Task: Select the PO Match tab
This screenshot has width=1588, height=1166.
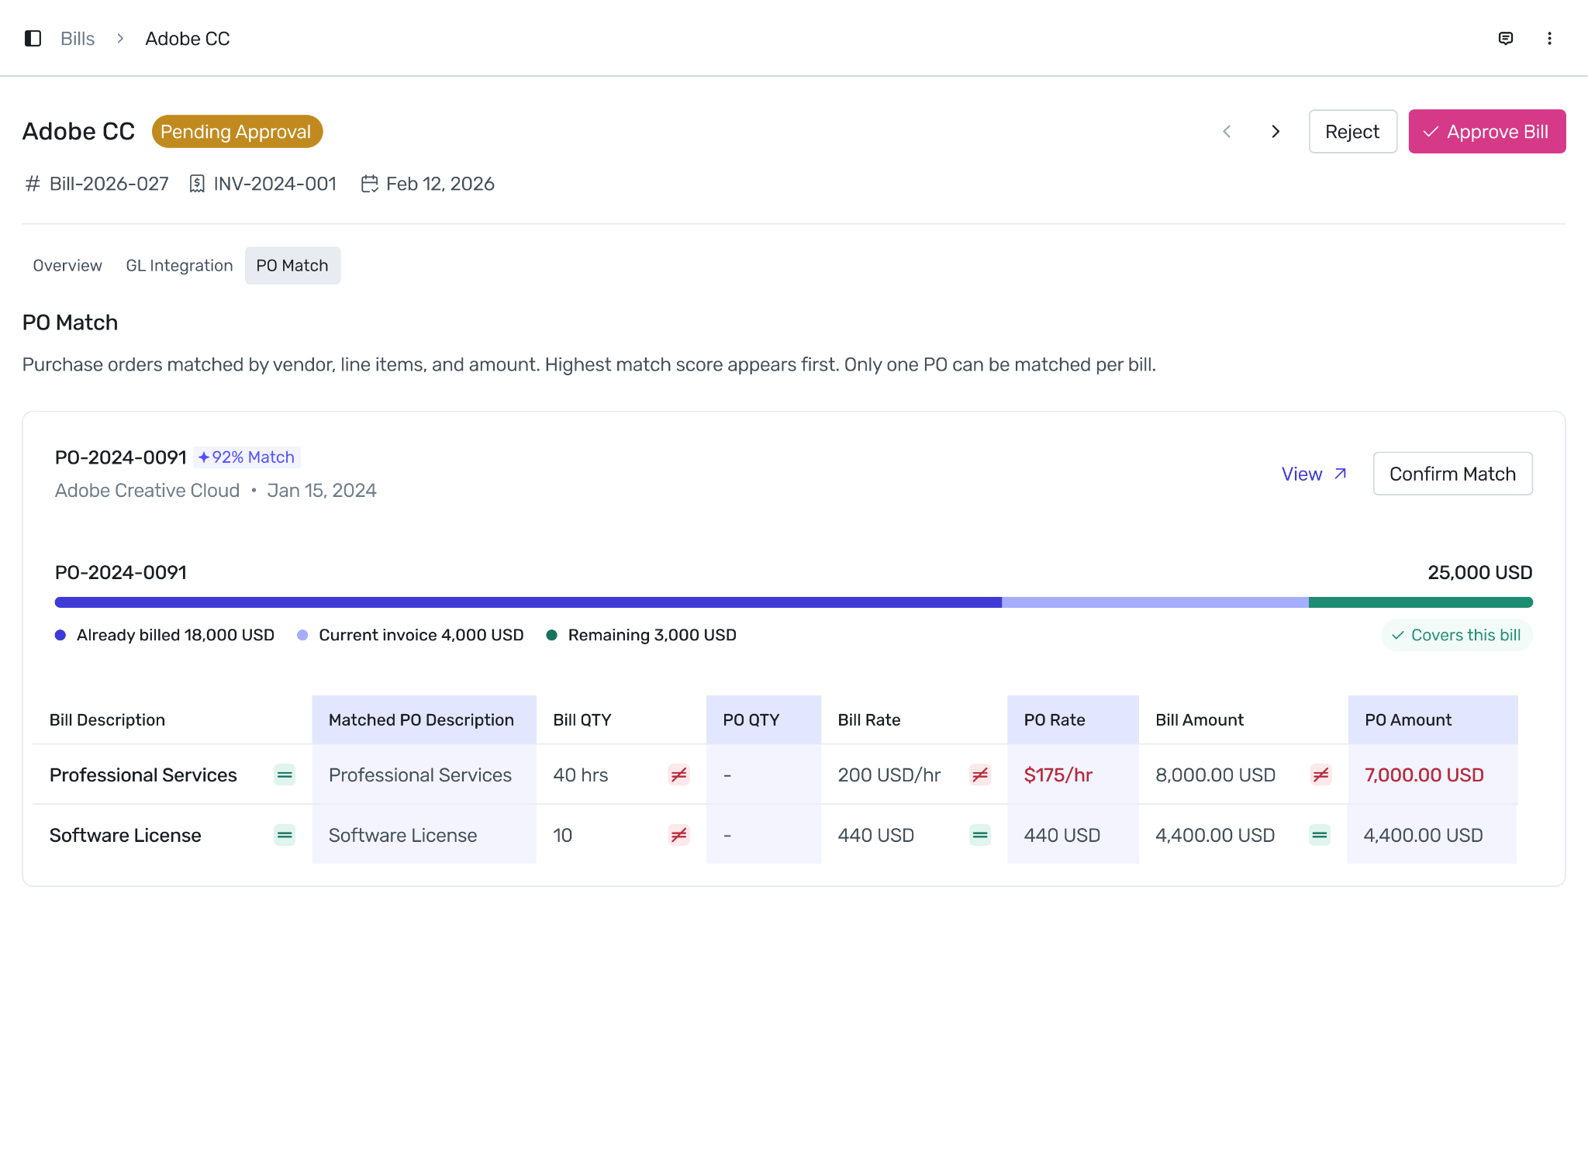Action: [x=292, y=265]
